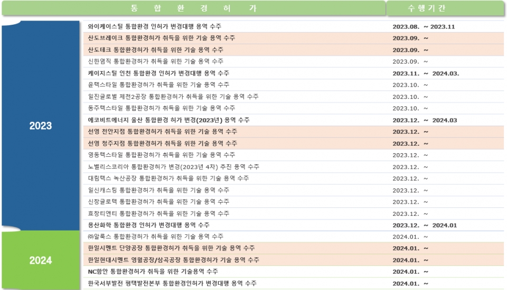Open the 한일시멘트 단양공장 entry
The width and height of the screenshot is (507, 290).
point(172,248)
